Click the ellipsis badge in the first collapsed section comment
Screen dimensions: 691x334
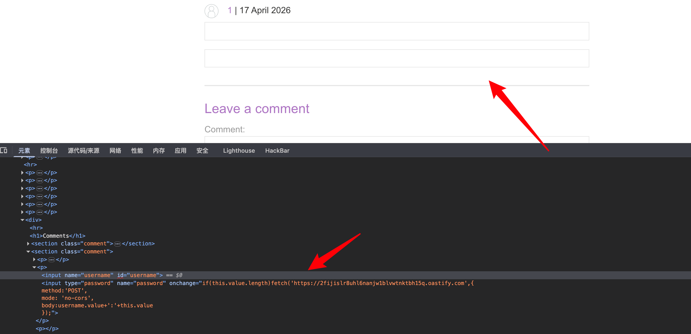point(117,244)
